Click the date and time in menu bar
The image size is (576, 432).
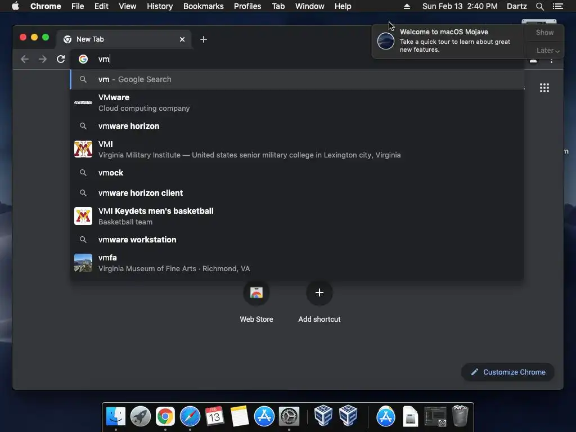460,6
